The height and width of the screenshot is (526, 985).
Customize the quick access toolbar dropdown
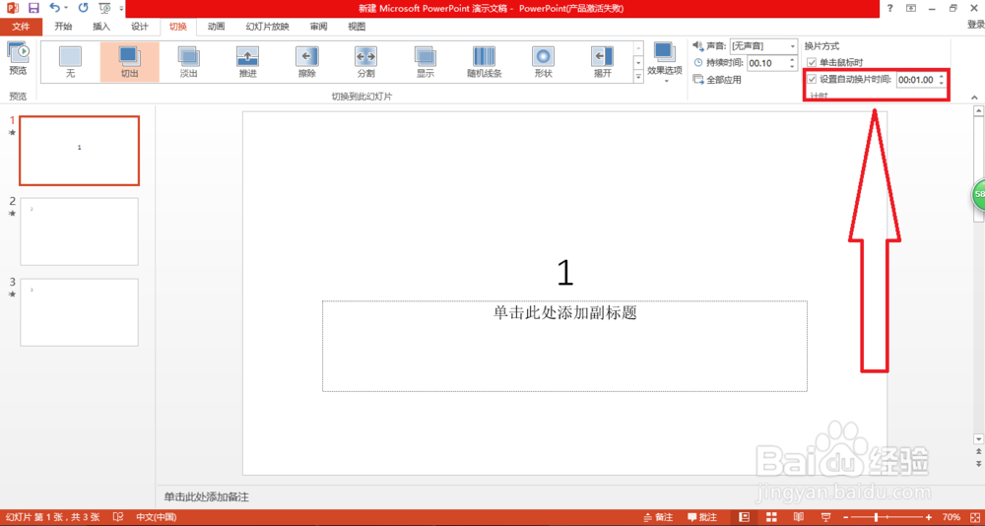[x=121, y=8]
